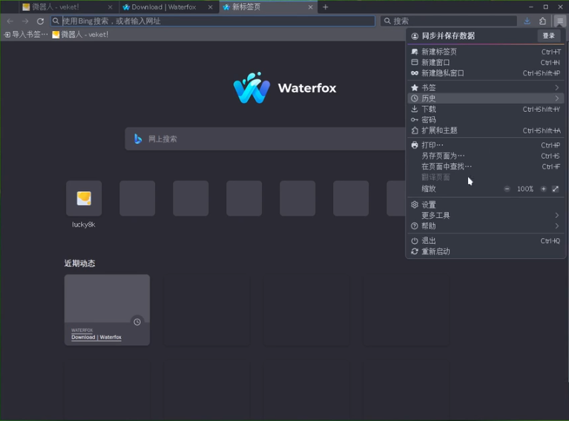This screenshot has height=421, width=569.
Task: Close the 微器人 - veket! tab
Action: 111,7
